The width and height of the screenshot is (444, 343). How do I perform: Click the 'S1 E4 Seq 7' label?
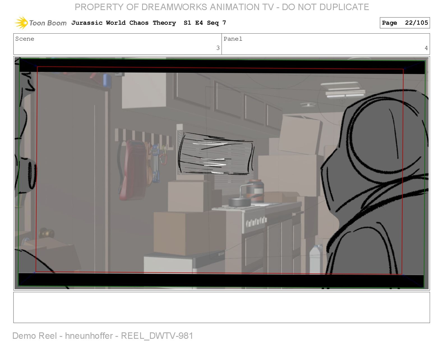(205, 23)
